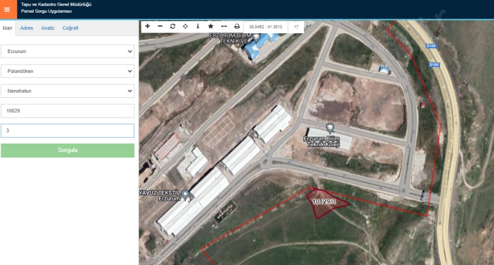Viewport: 494px width, 265px height.
Task: Select the Coğrafi tab
Action: [x=70, y=28]
